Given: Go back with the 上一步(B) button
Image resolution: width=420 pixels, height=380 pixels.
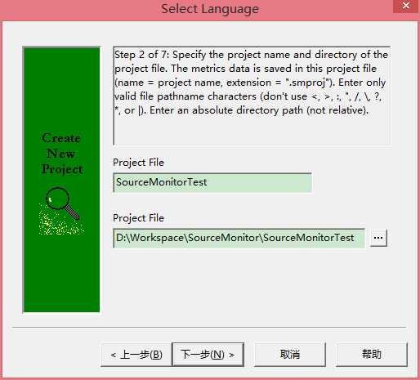Looking at the screenshot, I should 136,355.
